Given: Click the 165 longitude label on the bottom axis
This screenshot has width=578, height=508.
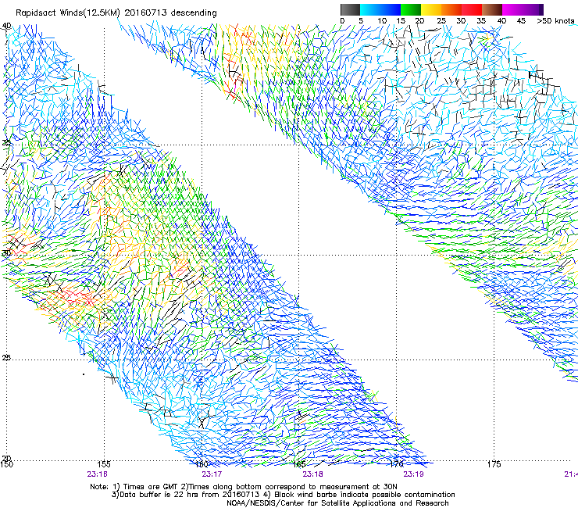Looking at the screenshot, I should coord(299,464).
